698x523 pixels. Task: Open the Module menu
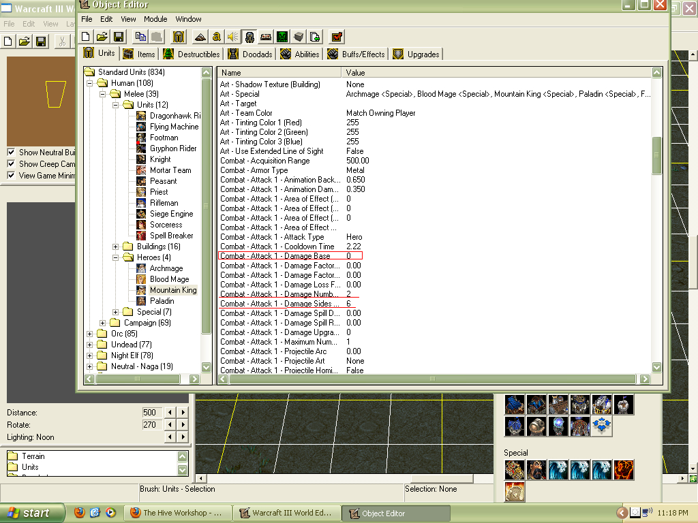point(155,19)
